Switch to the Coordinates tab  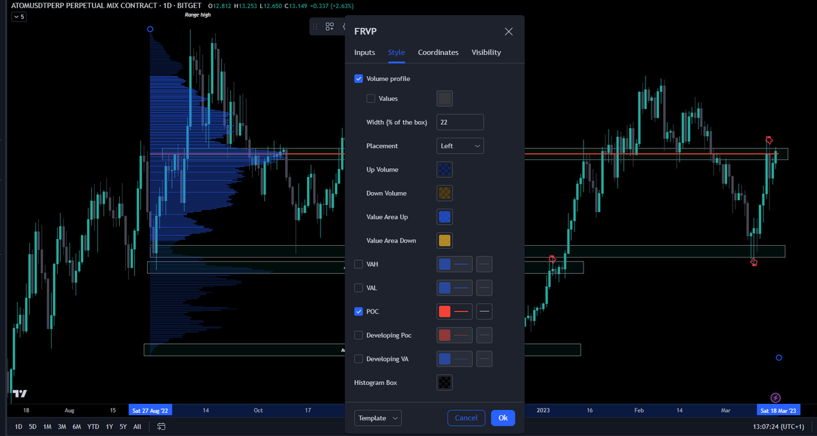pos(438,52)
